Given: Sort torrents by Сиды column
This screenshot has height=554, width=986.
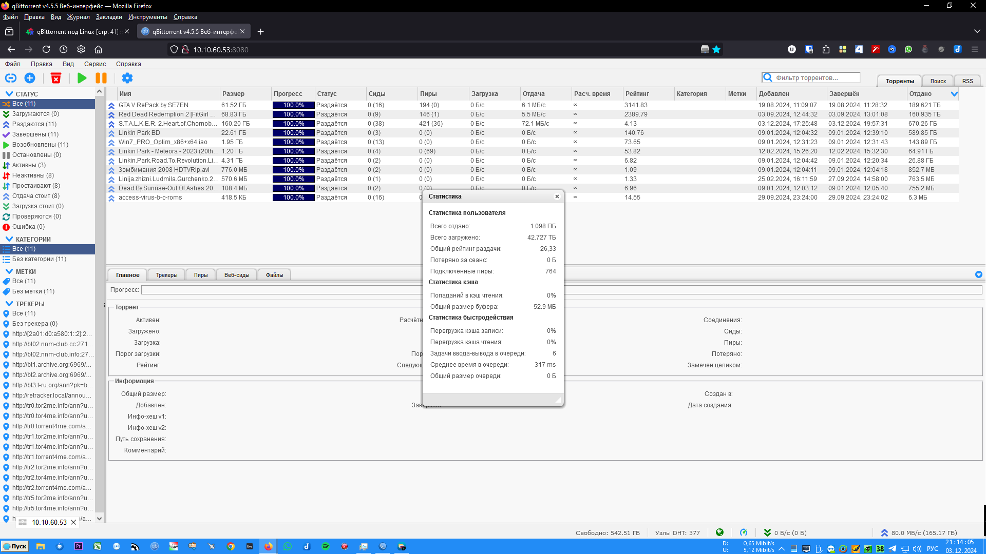Looking at the screenshot, I should (391, 94).
